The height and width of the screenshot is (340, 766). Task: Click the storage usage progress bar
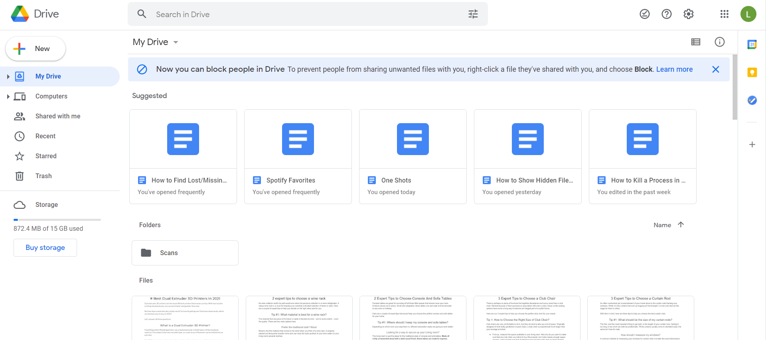point(57,220)
